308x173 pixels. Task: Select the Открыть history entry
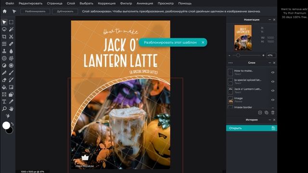point(252,128)
